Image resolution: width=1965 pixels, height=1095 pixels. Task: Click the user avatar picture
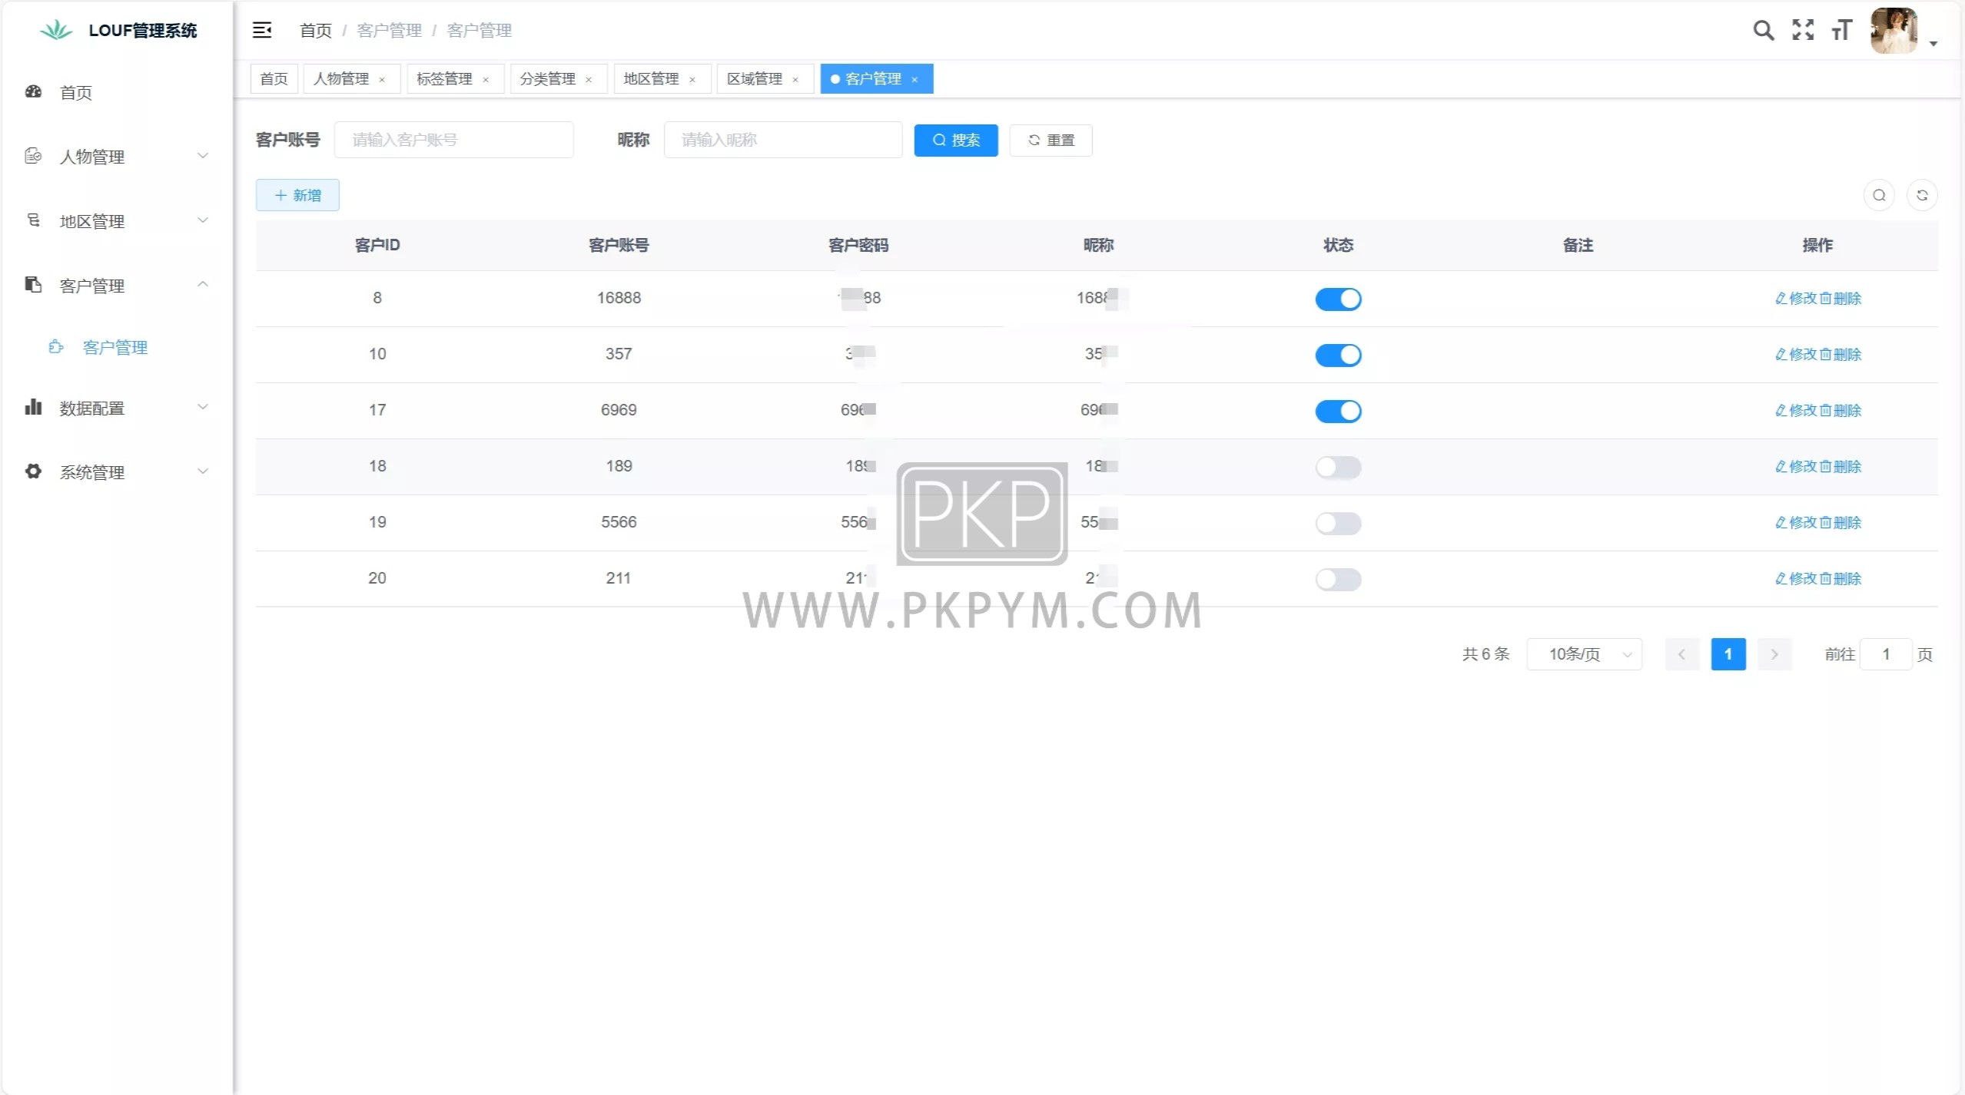[x=1894, y=30]
